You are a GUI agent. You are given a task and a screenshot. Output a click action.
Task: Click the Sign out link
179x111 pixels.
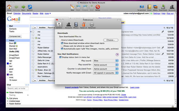point(170,13)
